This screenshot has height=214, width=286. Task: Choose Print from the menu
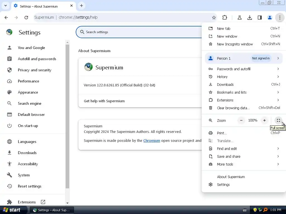[x=244, y=133]
